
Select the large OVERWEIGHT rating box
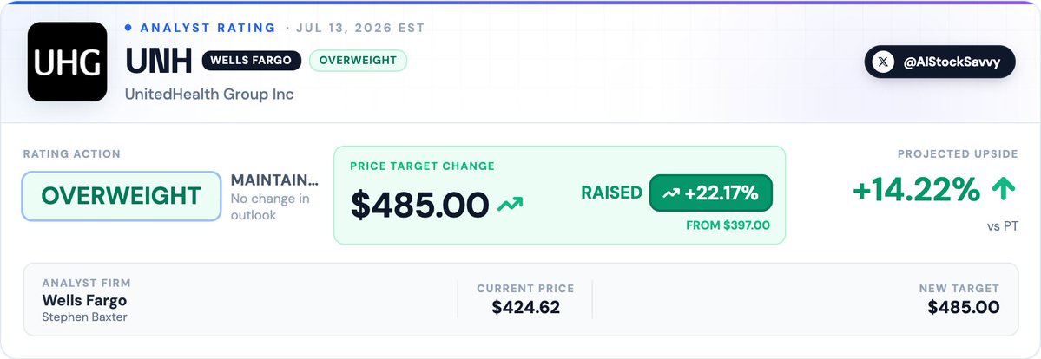122,196
